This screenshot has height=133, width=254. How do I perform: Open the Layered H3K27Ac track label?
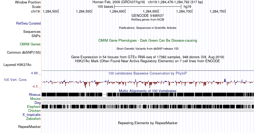click(x=17, y=65)
